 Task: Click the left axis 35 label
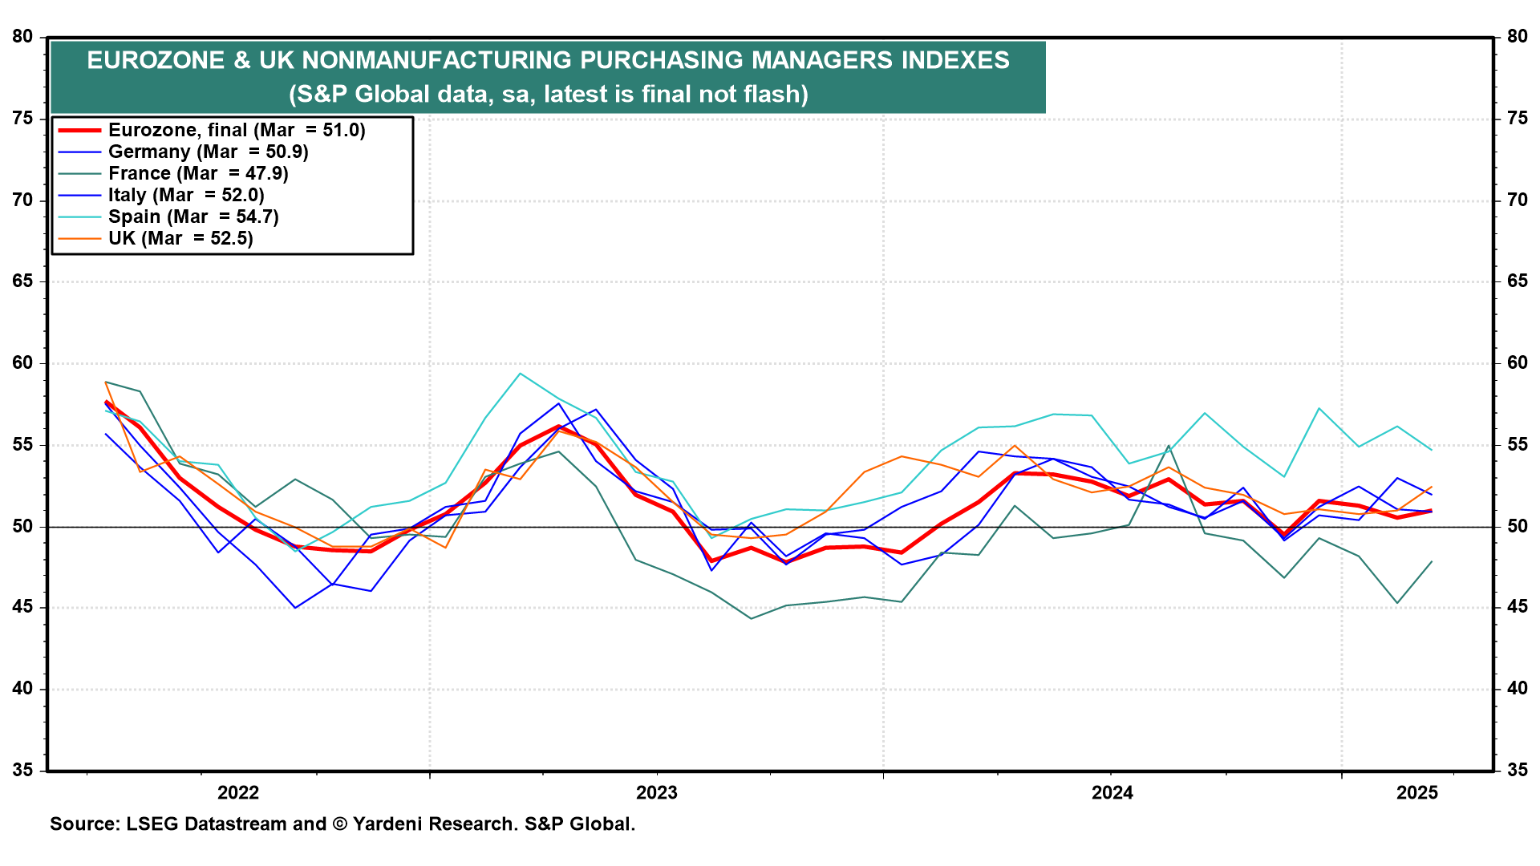tap(22, 771)
